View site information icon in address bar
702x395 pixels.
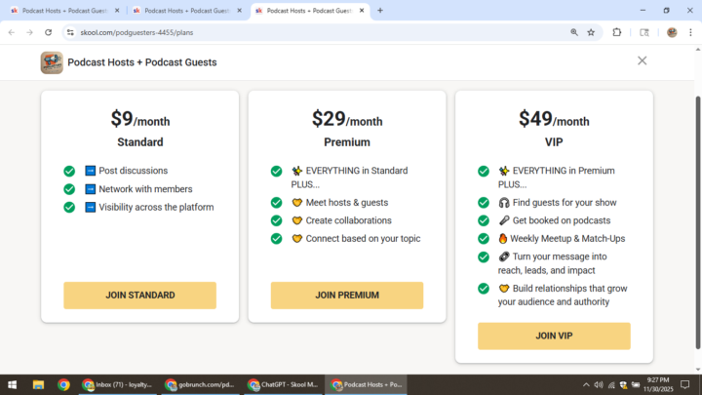pos(70,32)
